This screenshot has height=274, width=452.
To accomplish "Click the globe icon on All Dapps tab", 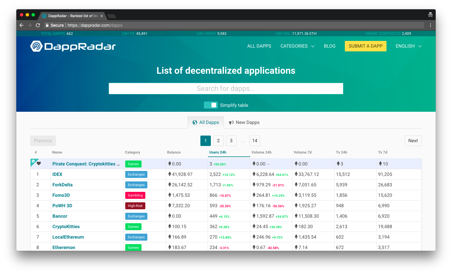I will pyautogui.click(x=195, y=122).
